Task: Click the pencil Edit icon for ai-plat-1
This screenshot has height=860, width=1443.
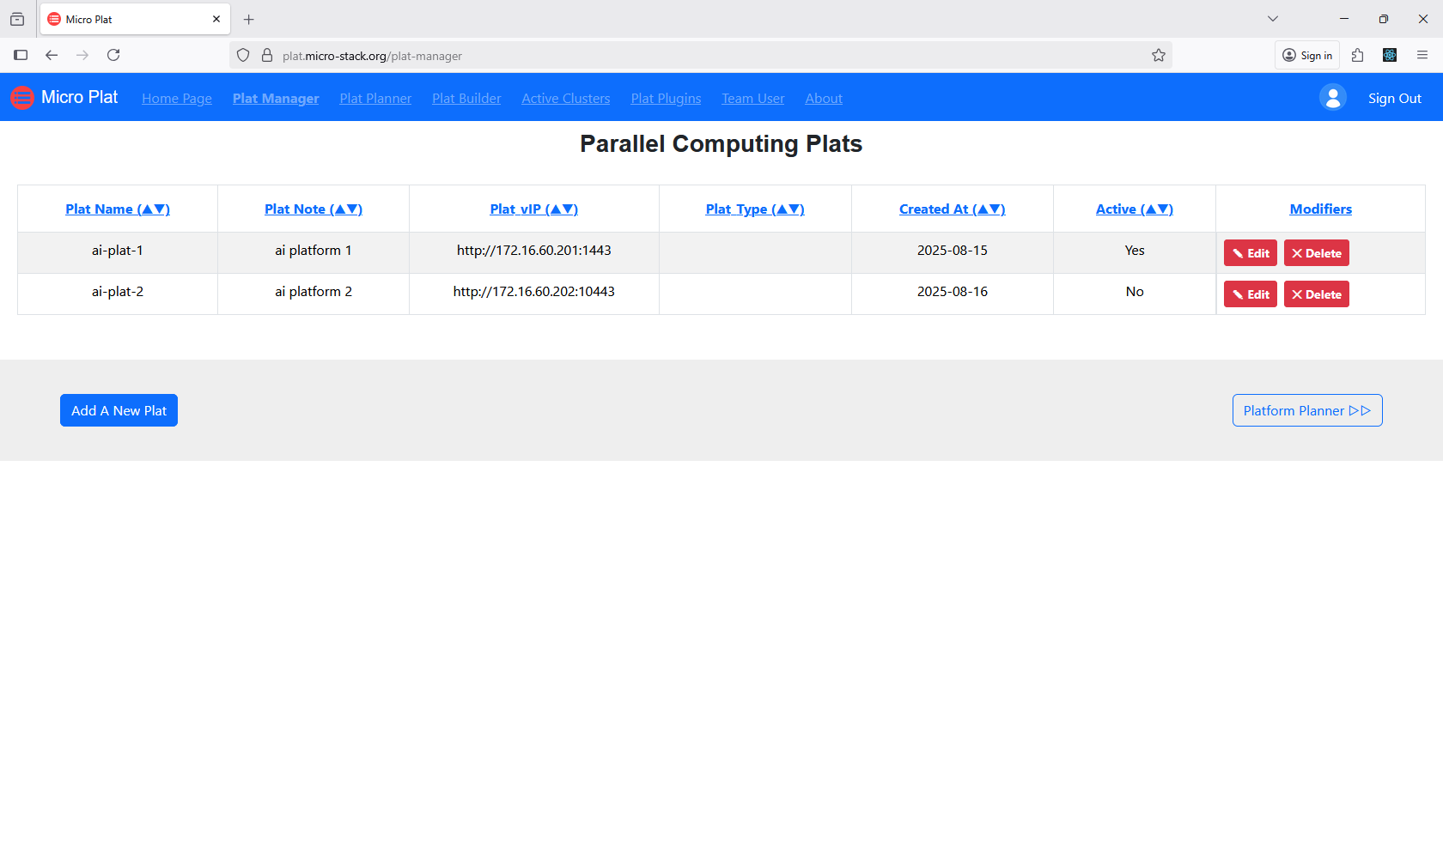Action: pyautogui.click(x=1238, y=252)
